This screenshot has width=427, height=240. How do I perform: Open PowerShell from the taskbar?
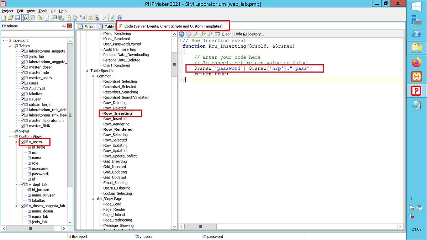(416, 34)
